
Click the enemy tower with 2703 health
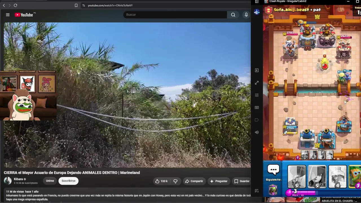coord(290,45)
